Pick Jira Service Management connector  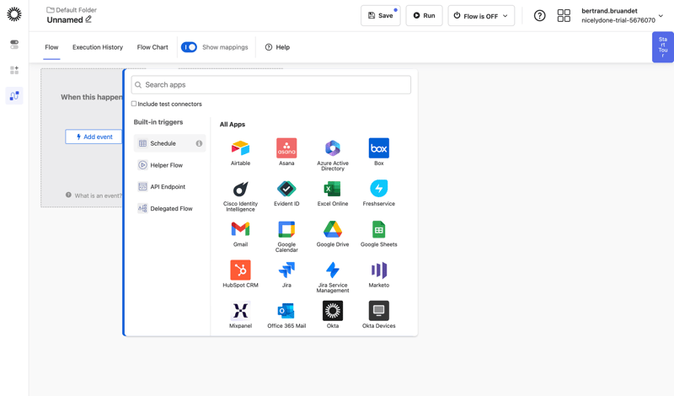(333, 270)
